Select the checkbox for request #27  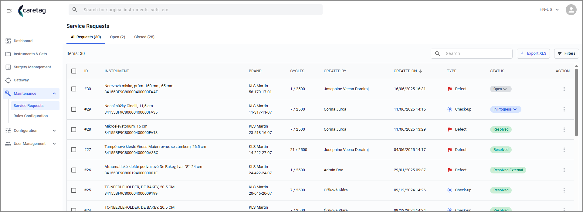(x=74, y=150)
